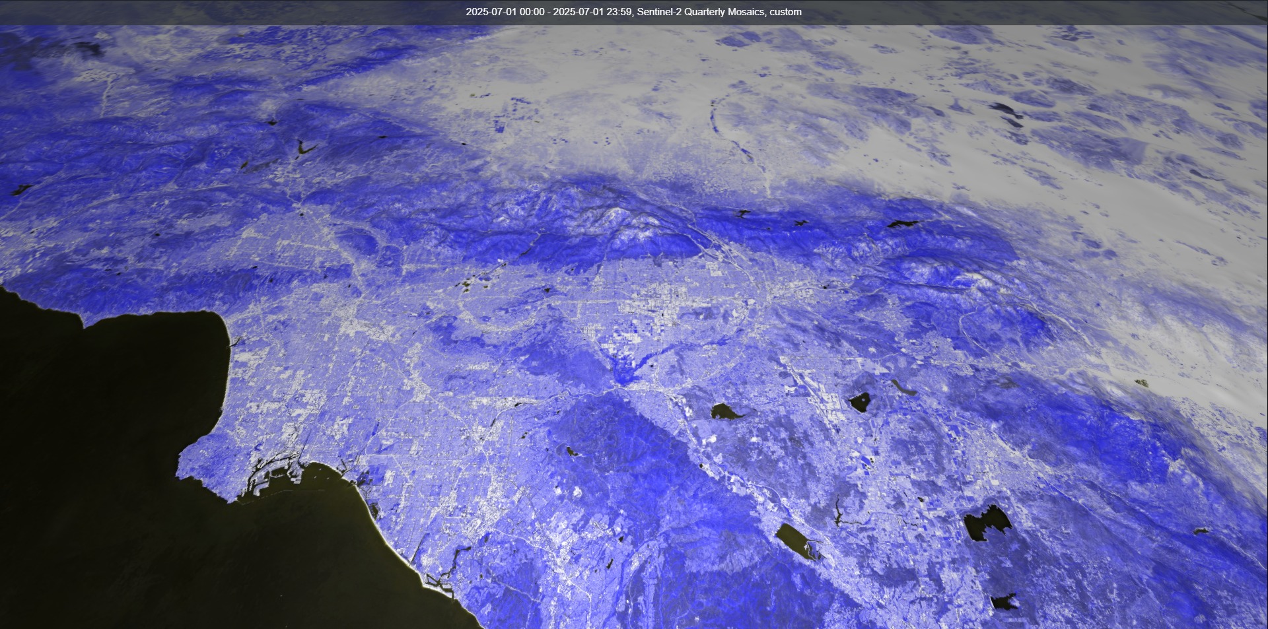Click the end time 23:59 in caption
Viewport: 1268px width, 629px height.
(x=619, y=12)
